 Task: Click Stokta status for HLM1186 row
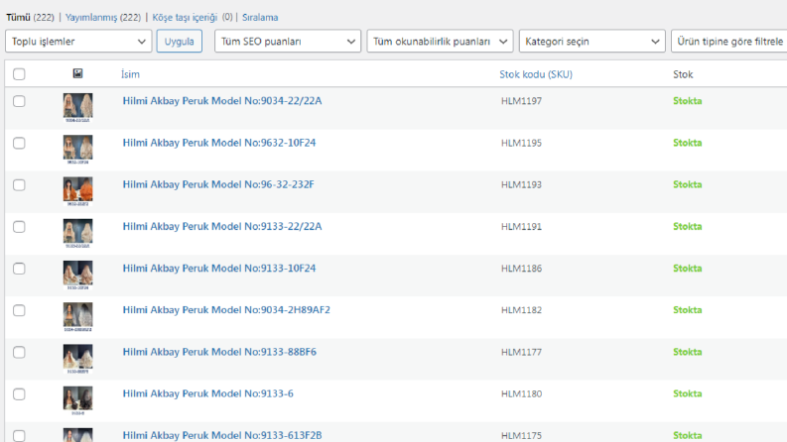tap(687, 269)
